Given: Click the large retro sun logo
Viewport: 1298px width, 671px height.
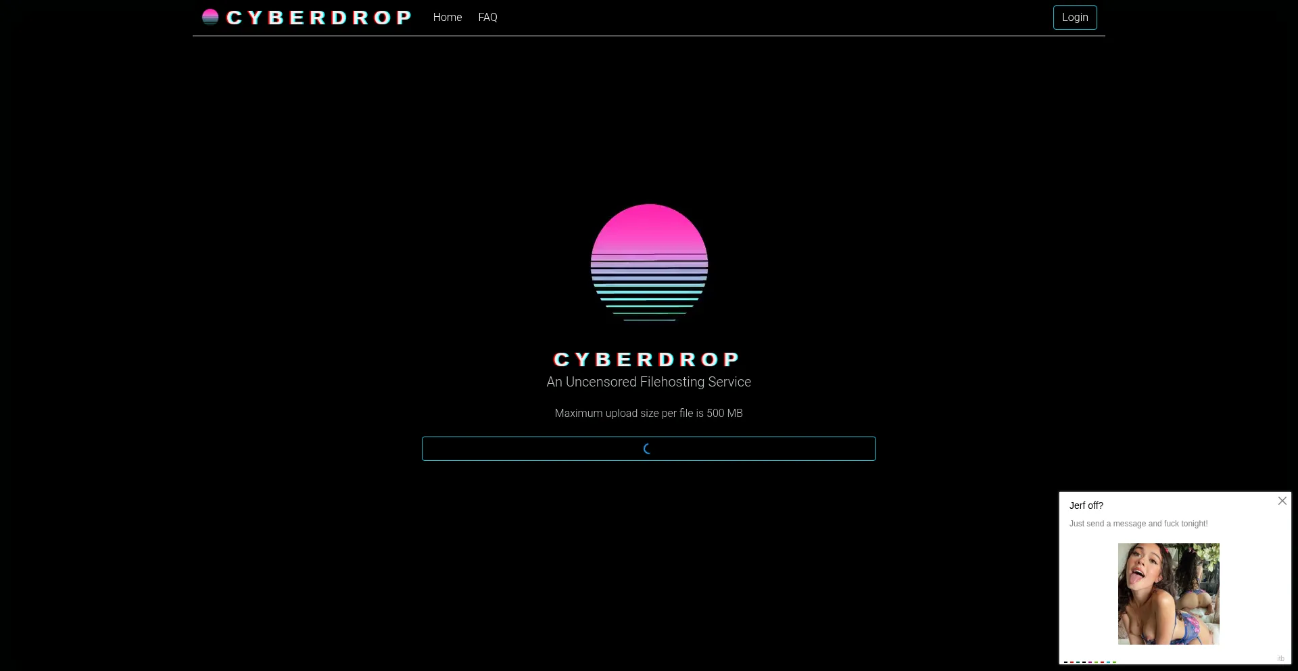Looking at the screenshot, I should pyautogui.click(x=649, y=262).
